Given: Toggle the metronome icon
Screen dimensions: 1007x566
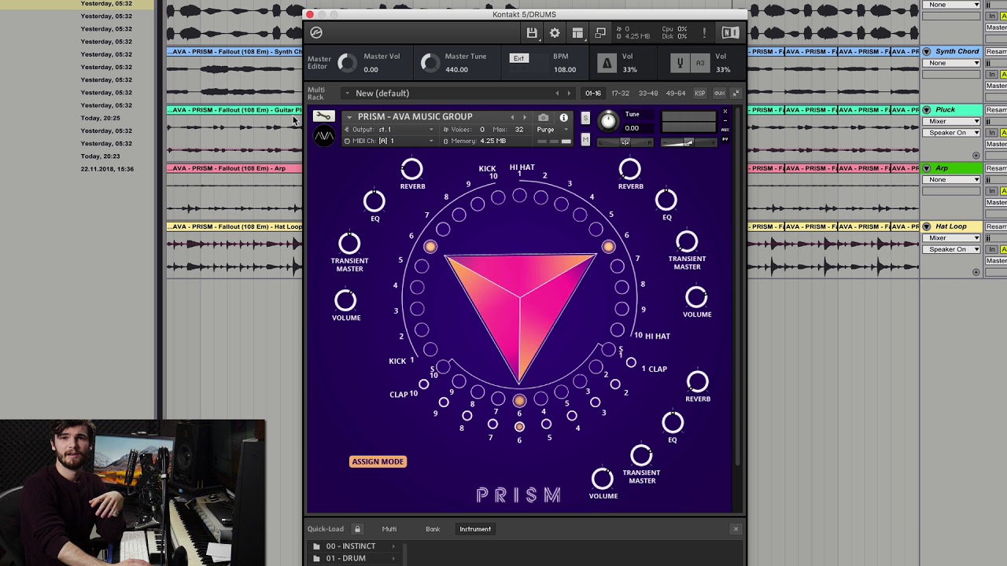Looking at the screenshot, I should (x=606, y=64).
